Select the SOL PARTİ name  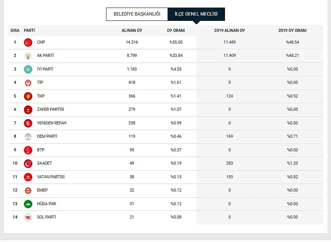coord(46,217)
